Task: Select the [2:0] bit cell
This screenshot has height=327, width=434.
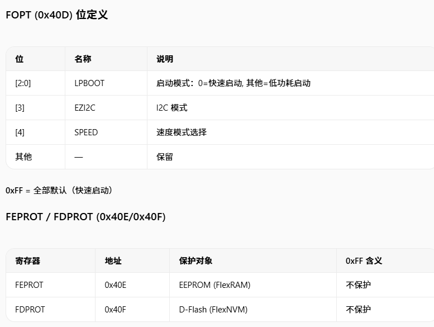Action: coord(23,83)
